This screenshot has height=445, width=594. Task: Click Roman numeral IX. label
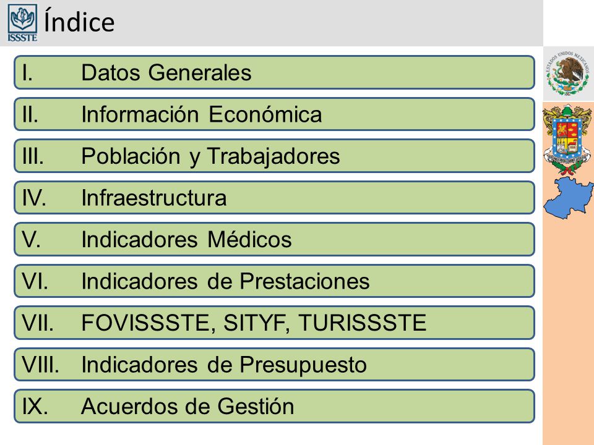pyautogui.click(x=35, y=406)
